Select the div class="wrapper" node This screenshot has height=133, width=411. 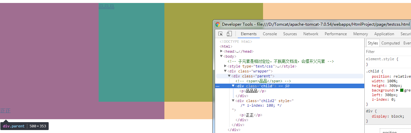[250, 71]
